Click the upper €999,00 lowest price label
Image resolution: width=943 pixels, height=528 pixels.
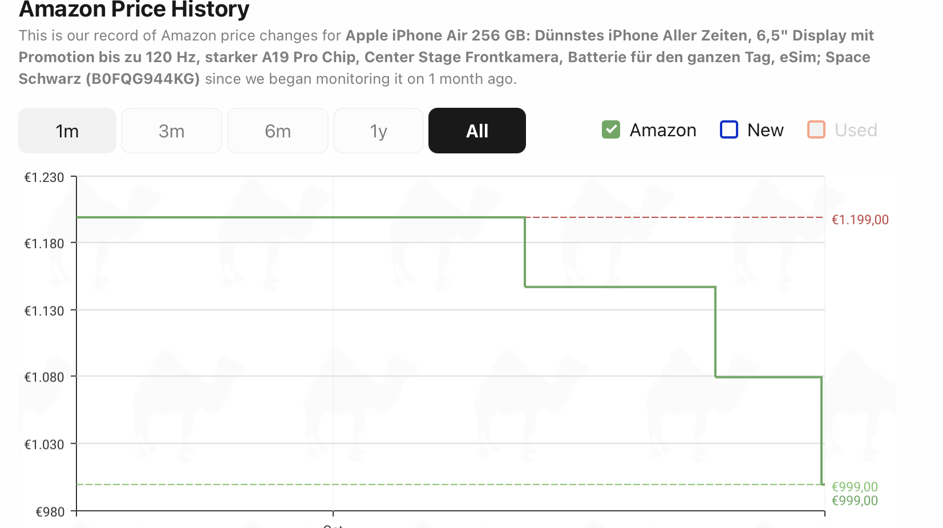coord(855,486)
